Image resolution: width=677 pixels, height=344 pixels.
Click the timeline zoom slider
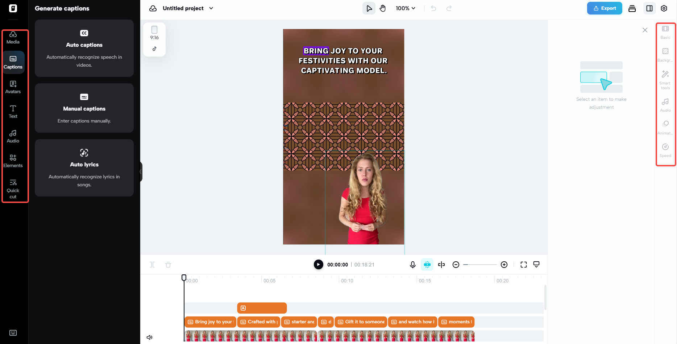[x=480, y=265]
